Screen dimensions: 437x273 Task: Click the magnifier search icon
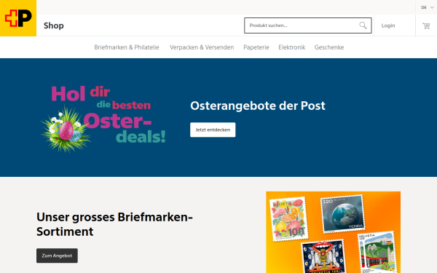pyautogui.click(x=363, y=25)
